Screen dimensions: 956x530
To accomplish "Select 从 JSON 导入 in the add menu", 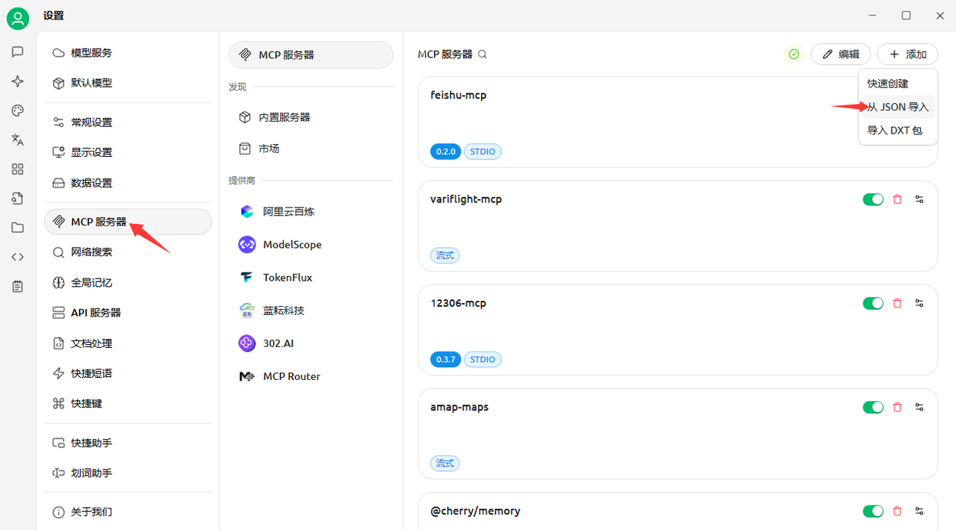I will coord(896,107).
